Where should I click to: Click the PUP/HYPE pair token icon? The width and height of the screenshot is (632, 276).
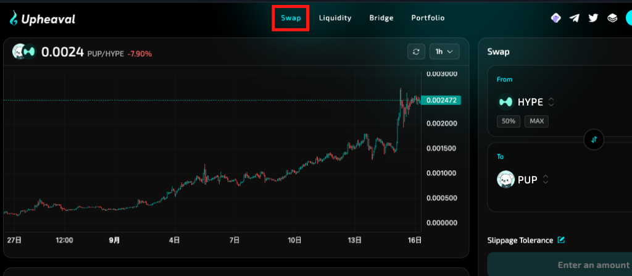[24, 52]
